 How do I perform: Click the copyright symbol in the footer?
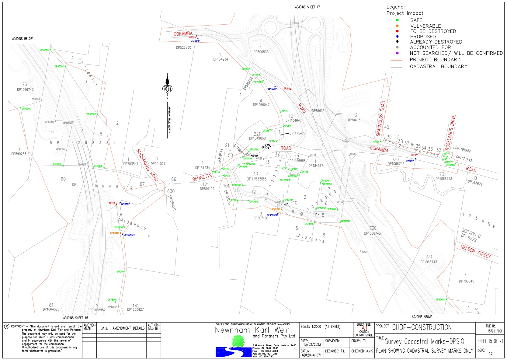click(x=7, y=327)
